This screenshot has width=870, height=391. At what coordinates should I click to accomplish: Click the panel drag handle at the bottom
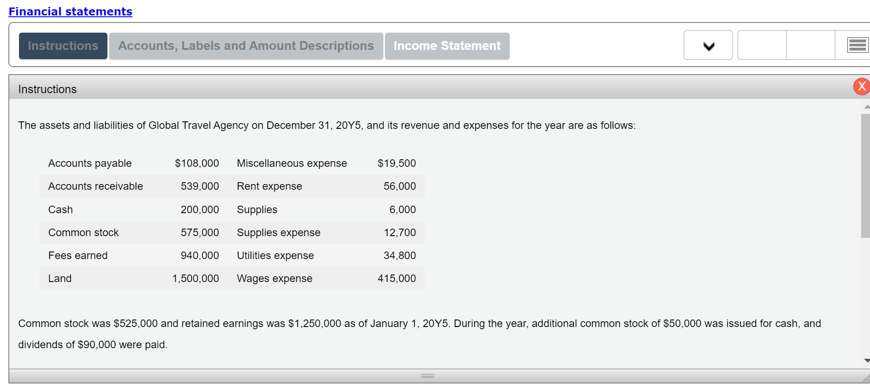(427, 376)
